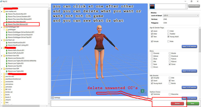Click the My CC app icon in title bar
This screenshot has width=201, height=107.
pos(1,1)
